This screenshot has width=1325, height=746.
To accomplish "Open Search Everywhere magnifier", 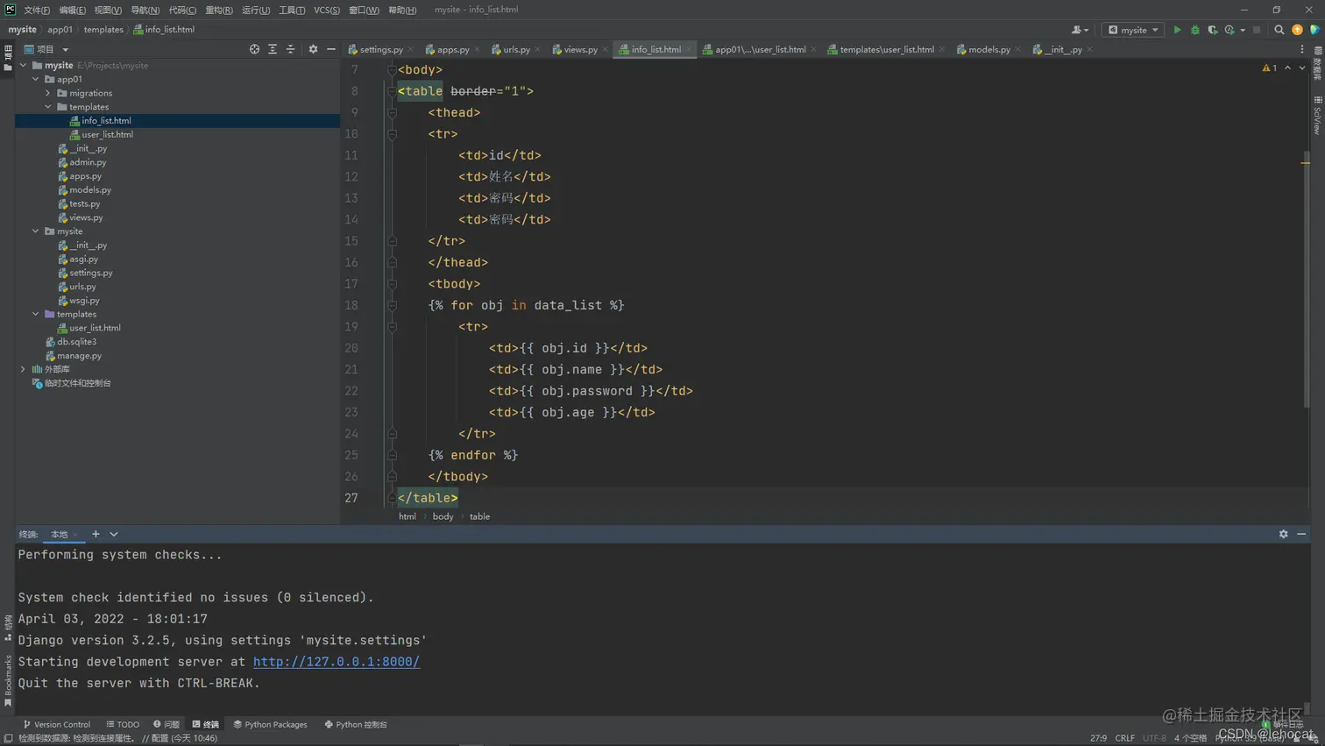I will click(1279, 30).
